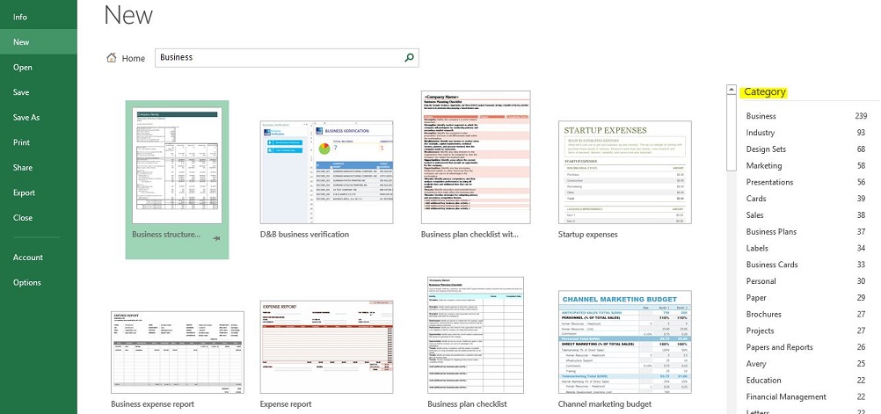The height and width of the screenshot is (414, 881).
Task: Click the Home house icon
Action: (112, 57)
